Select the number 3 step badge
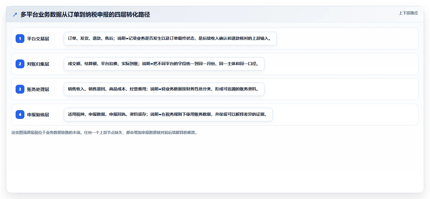Viewport: 430px width, 199px height. 20,89
